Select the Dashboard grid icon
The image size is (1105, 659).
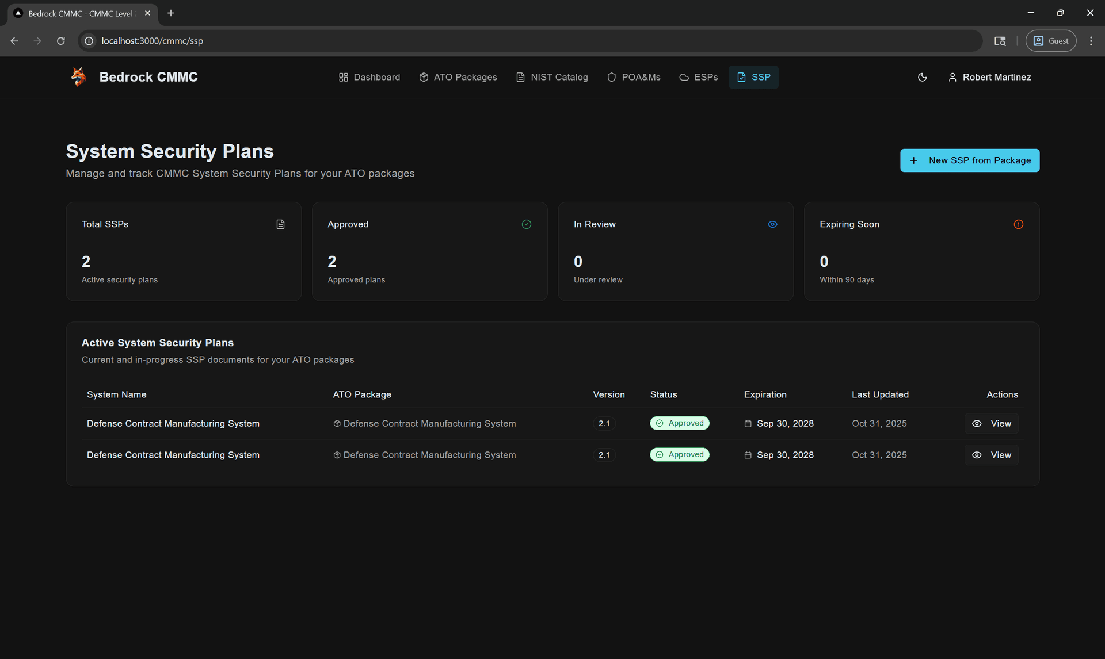(x=343, y=76)
